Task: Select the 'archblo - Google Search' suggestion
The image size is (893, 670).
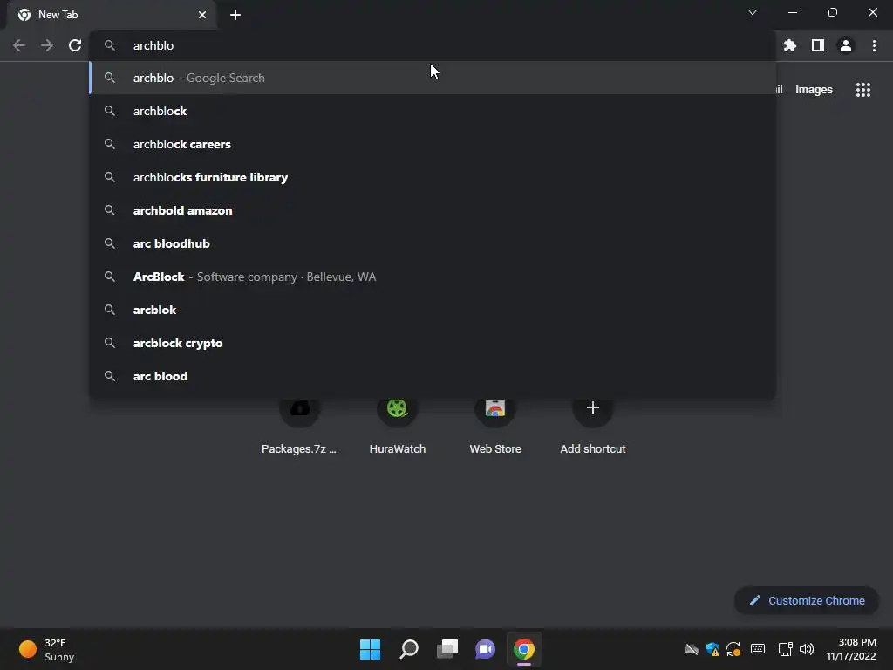Action: click(x=433, y=78)
